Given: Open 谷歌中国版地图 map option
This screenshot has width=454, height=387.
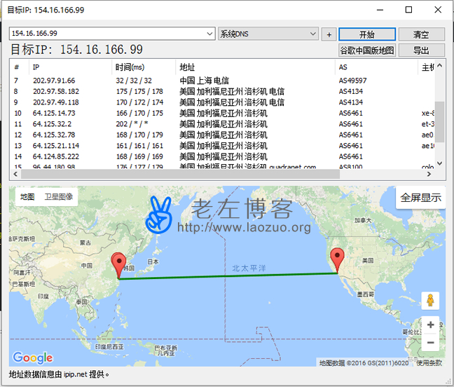Looking at the screenshot, I should [367, 50].
